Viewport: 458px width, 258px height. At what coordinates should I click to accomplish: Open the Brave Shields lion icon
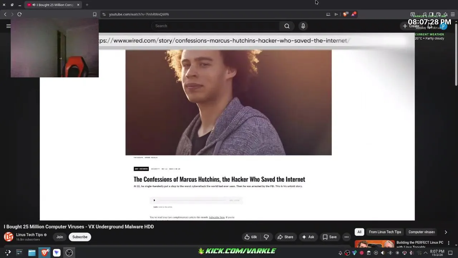coord(345,14)
